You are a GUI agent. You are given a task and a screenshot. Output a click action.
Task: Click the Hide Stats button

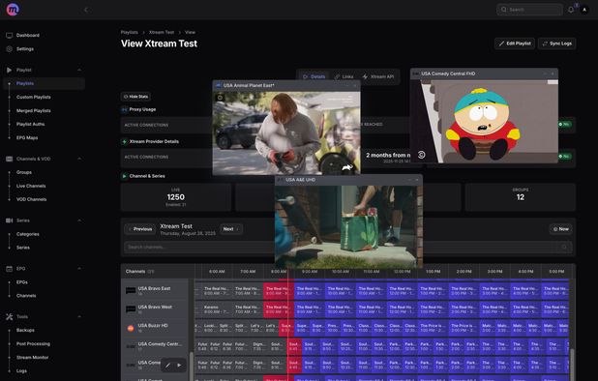(x=135, y=97)
